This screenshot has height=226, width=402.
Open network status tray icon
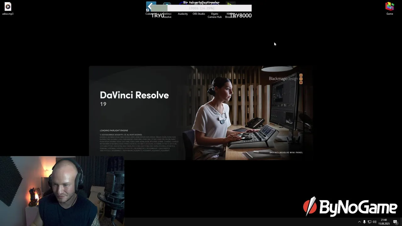369,222
